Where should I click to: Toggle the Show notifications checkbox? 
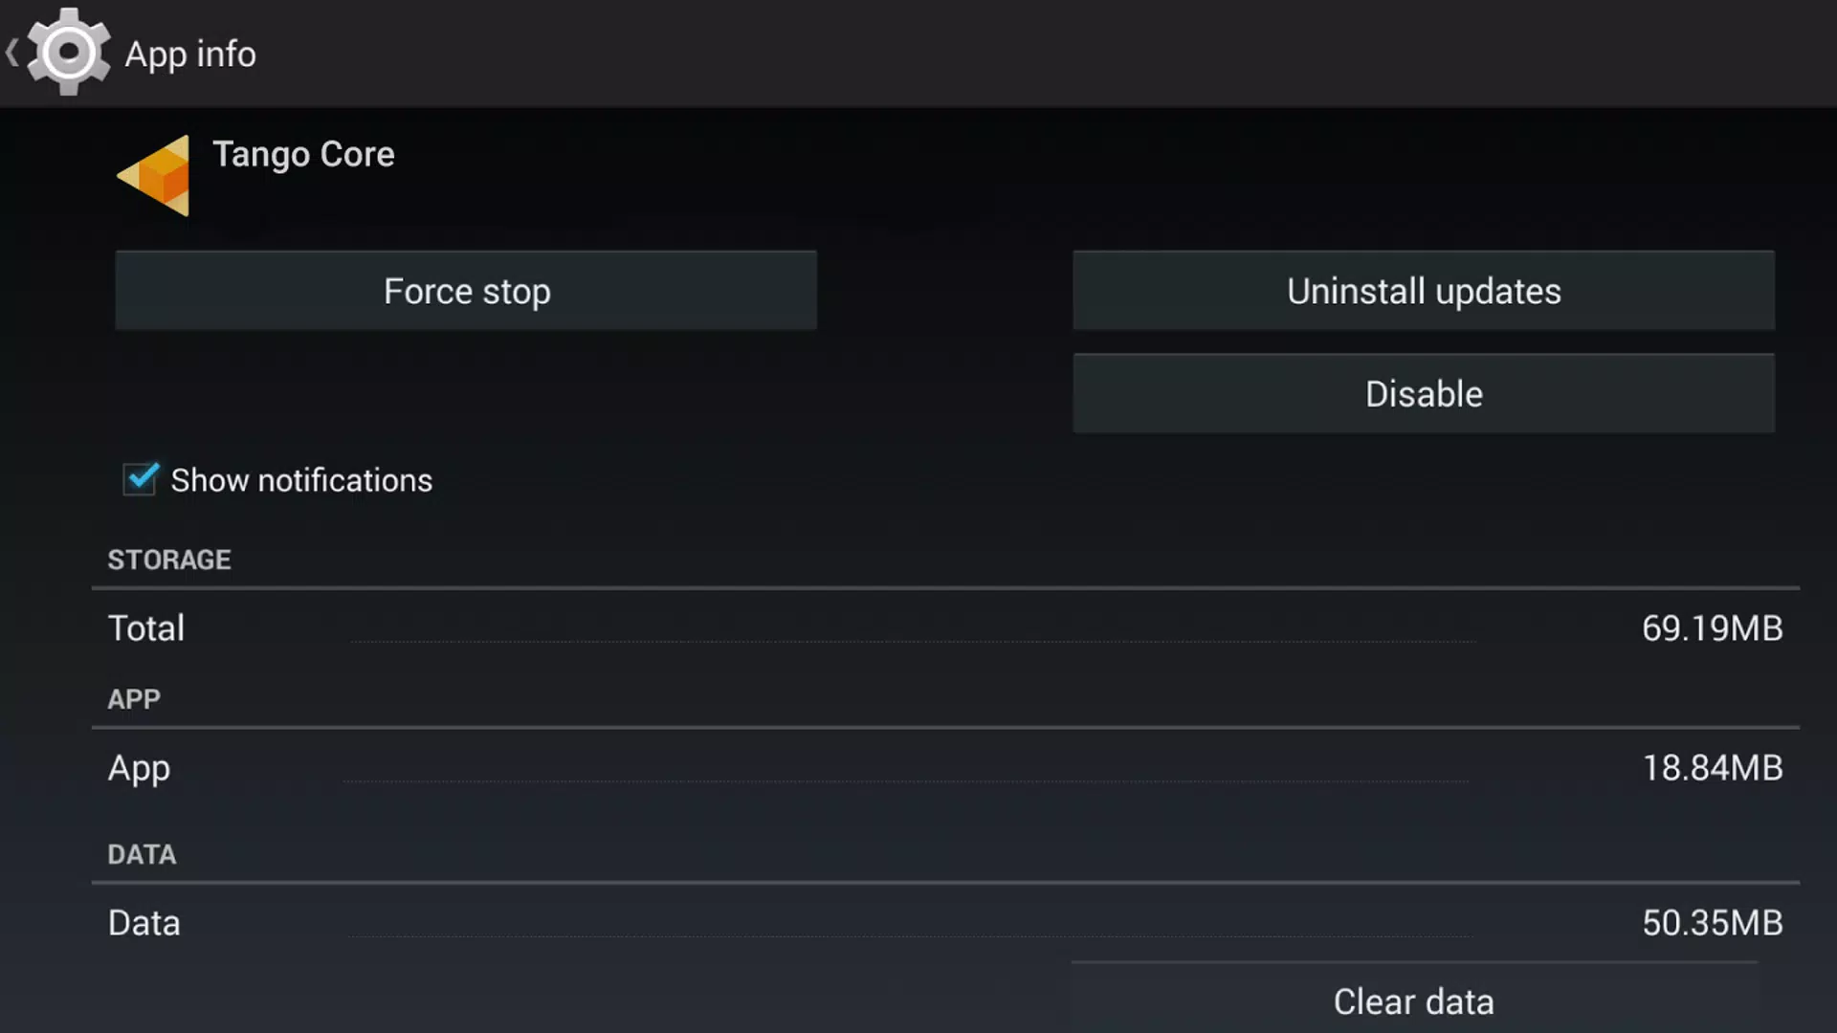tap(141, 478)
